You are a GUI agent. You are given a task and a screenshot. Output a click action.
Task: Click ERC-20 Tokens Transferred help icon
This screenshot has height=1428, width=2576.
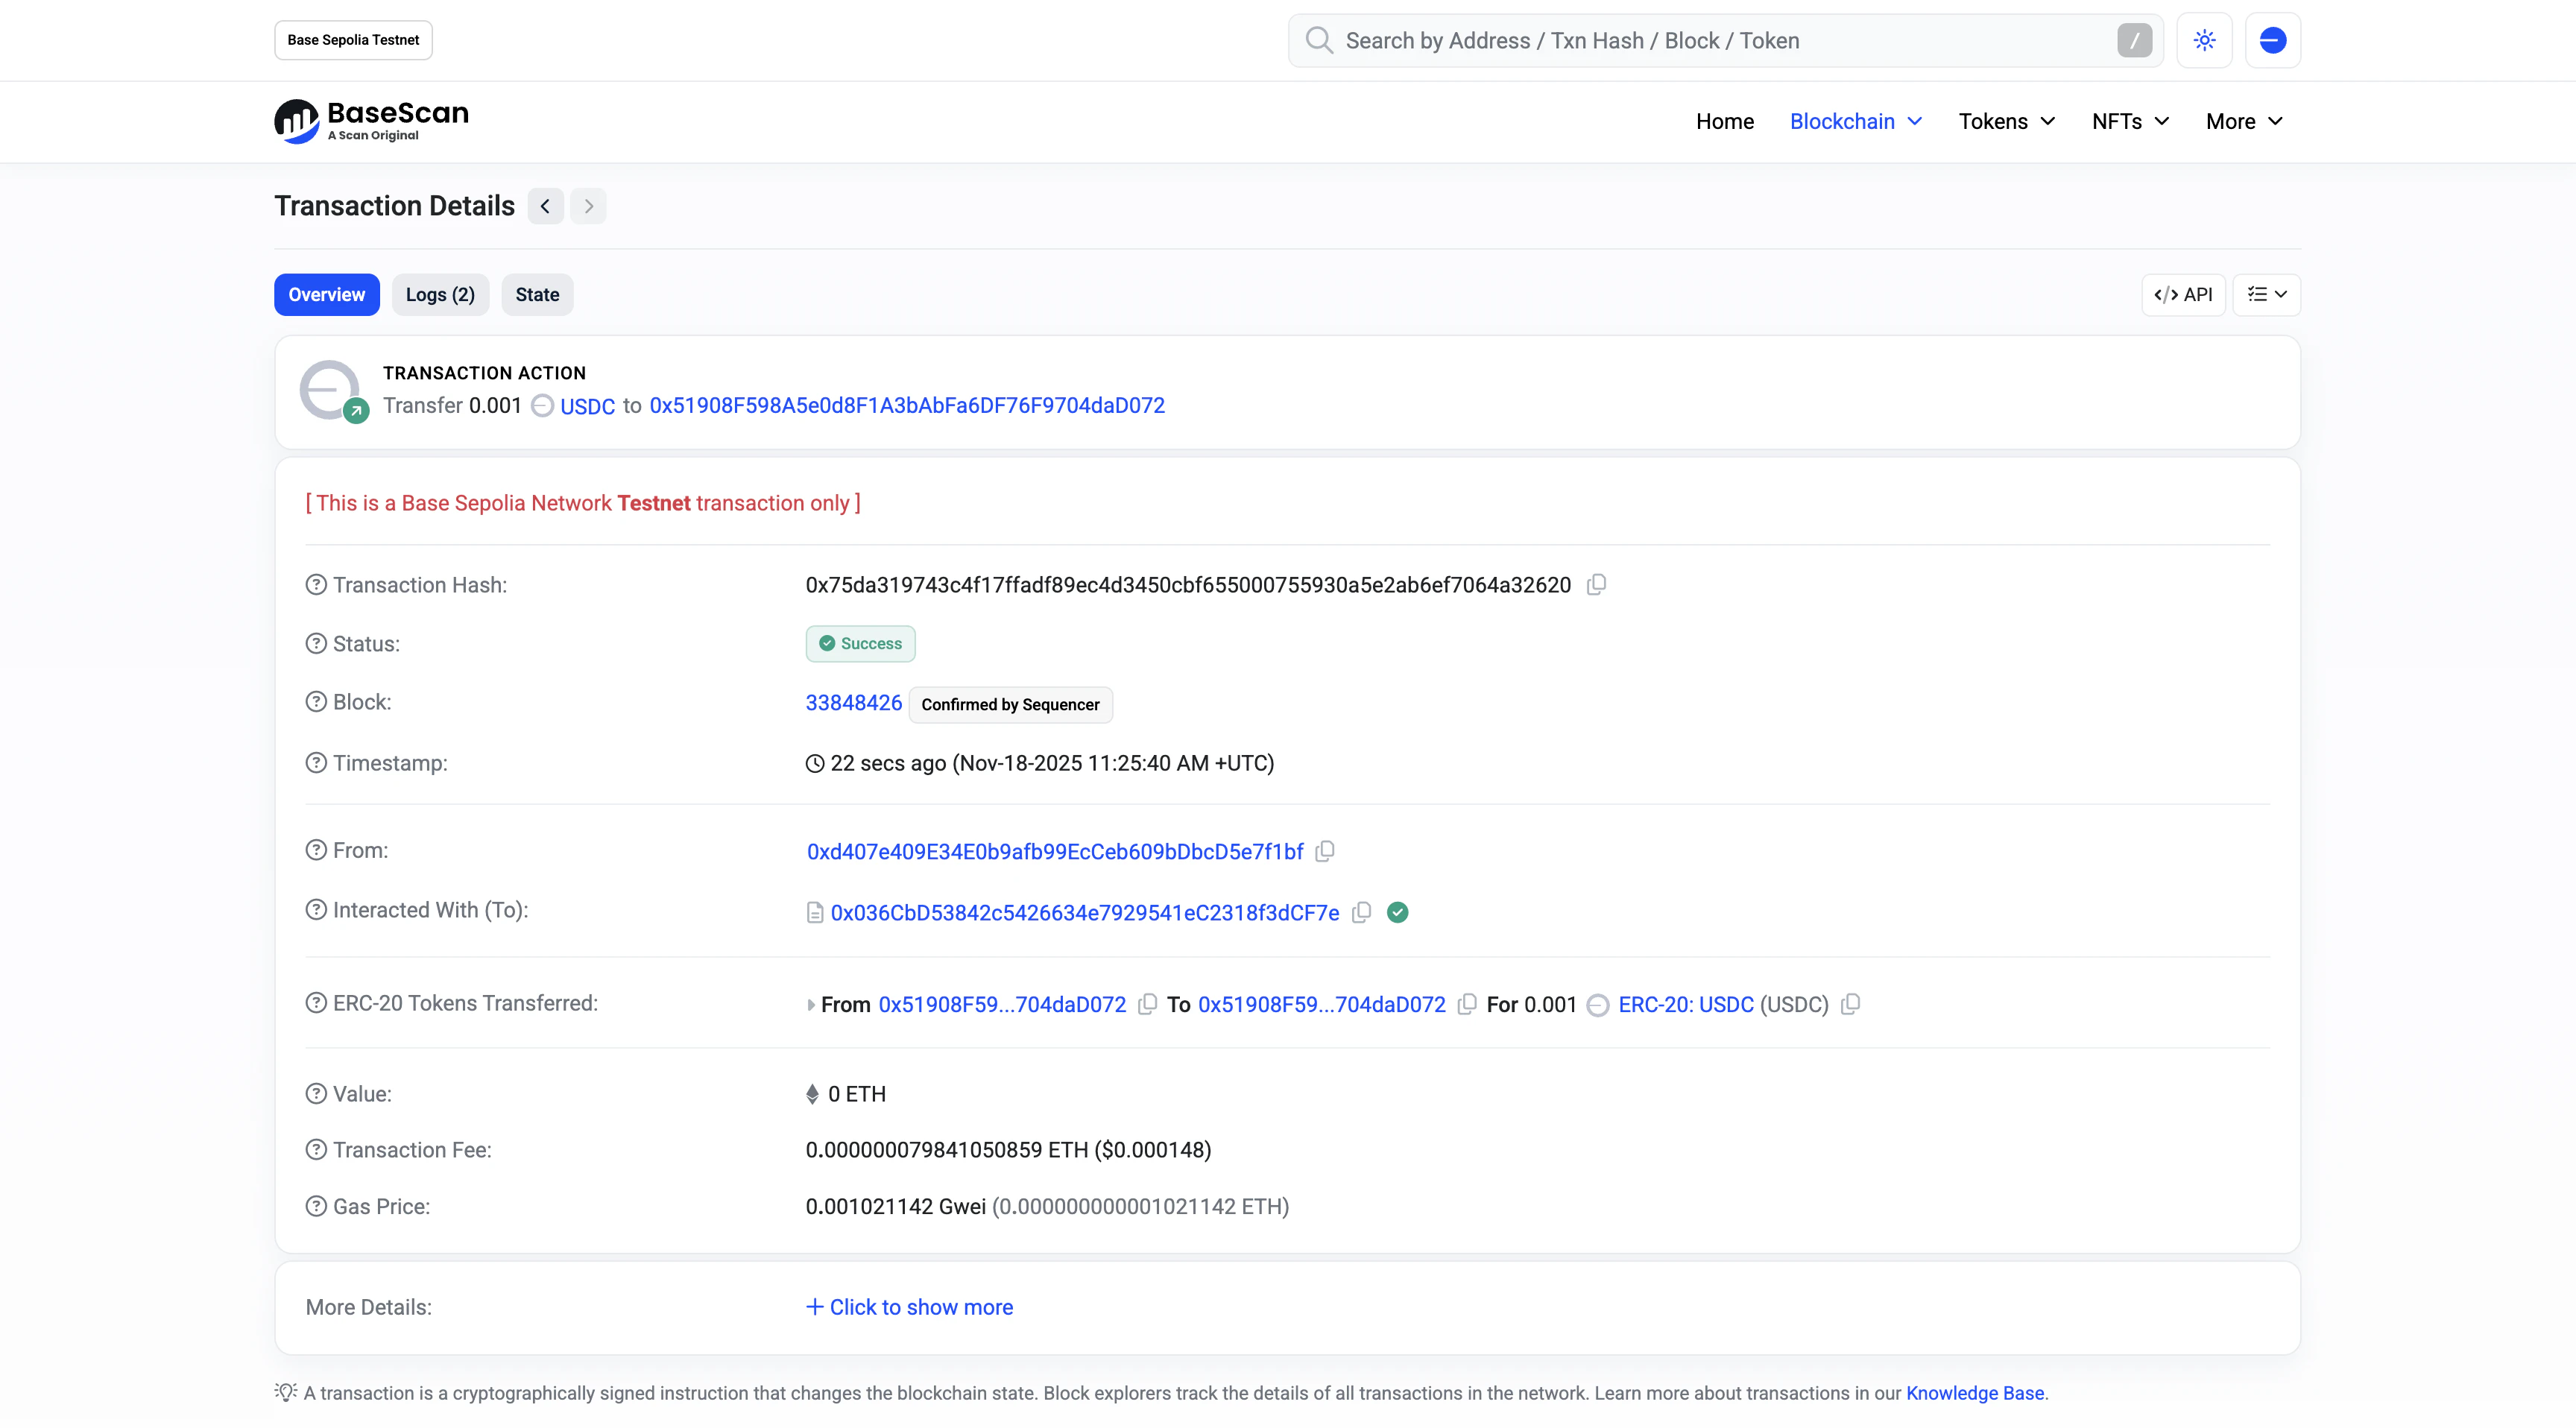[316, 1003]
